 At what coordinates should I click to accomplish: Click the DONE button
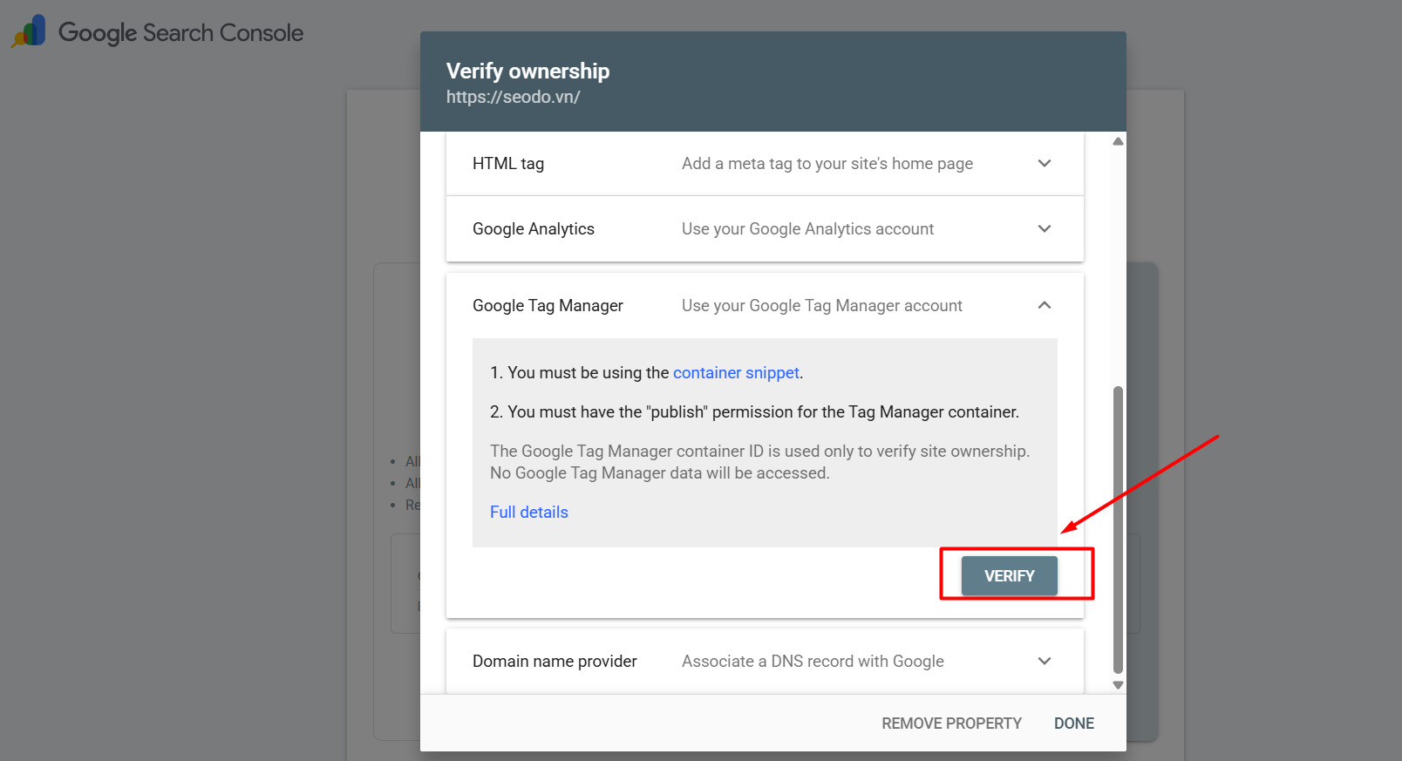coord(1074,724)
